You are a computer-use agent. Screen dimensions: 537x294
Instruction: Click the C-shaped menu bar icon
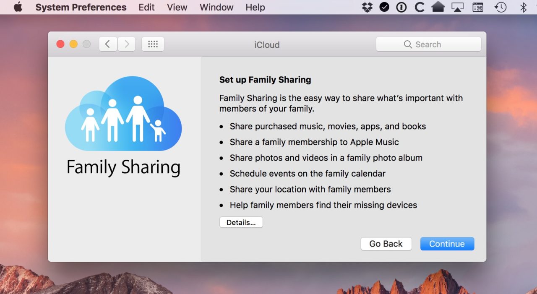click(419, 7)
